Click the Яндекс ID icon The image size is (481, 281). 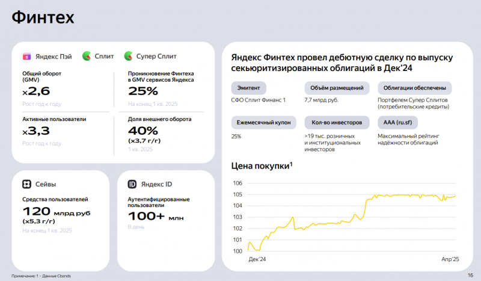click(x=132, y=184)
